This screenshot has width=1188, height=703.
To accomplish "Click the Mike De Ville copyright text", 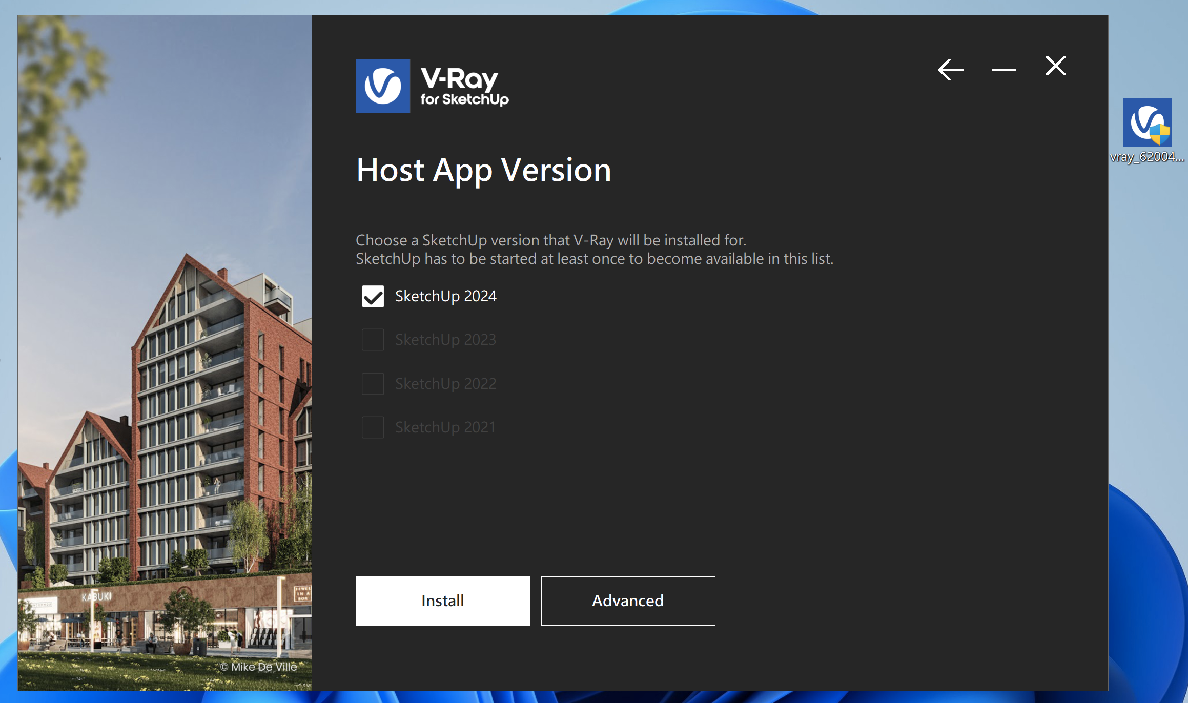I will pos(259,667).
